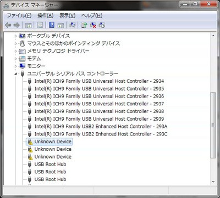Expand the マウスとそのほかのポインティング デバイス node

[16, 43]
